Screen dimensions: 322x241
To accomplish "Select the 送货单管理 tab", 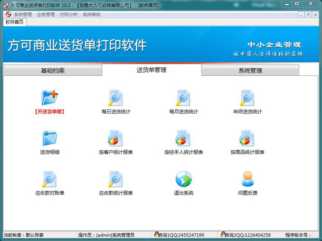I will click(x=151, y=70).
